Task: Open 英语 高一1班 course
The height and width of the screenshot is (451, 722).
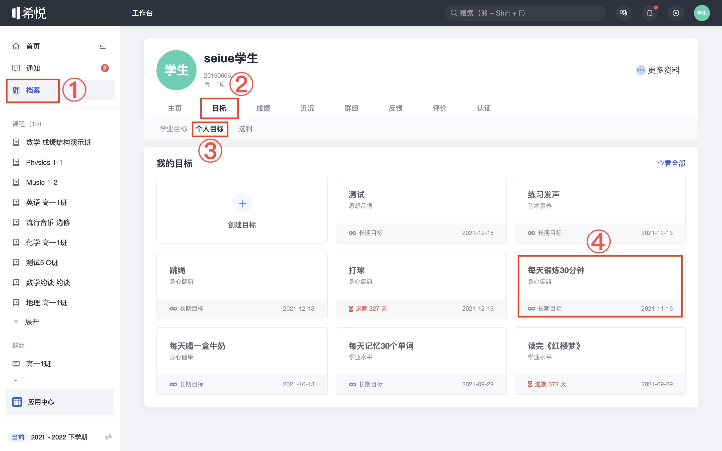Action: click(46, 202)
